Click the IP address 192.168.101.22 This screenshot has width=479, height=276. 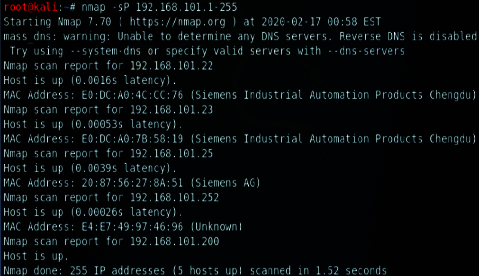pos(171,66)
